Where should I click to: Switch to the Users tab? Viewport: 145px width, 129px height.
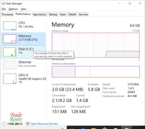click(63, 14)
